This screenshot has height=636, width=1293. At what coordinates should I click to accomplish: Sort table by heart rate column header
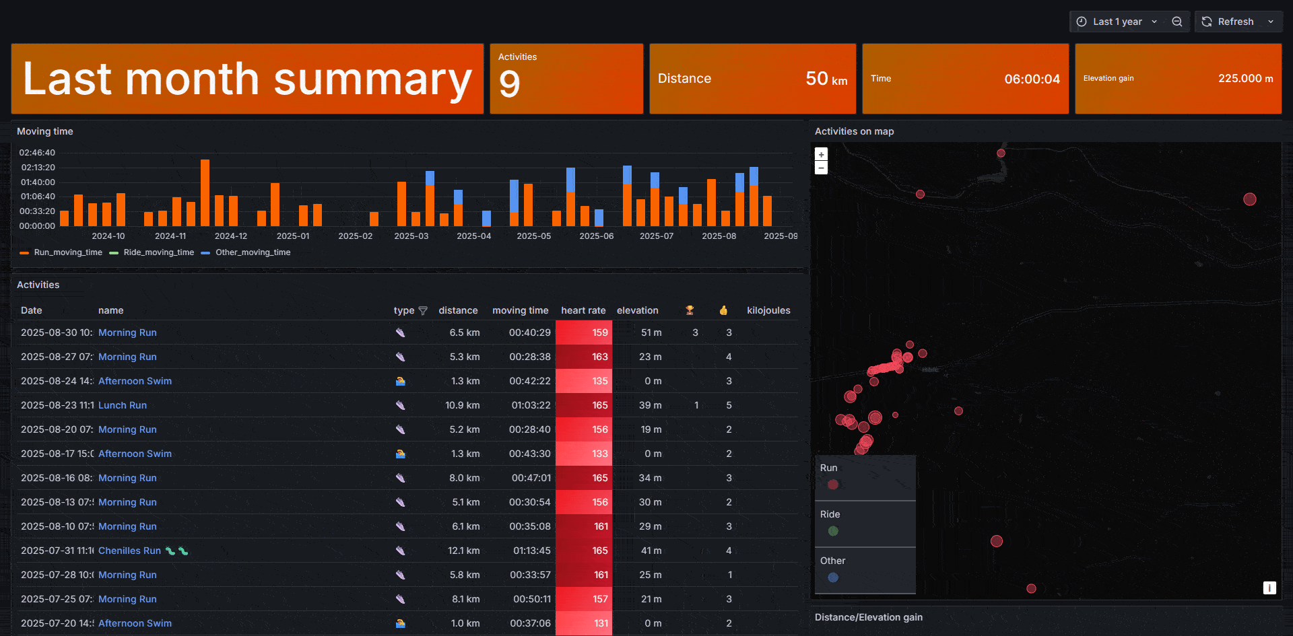click(583, 310)
